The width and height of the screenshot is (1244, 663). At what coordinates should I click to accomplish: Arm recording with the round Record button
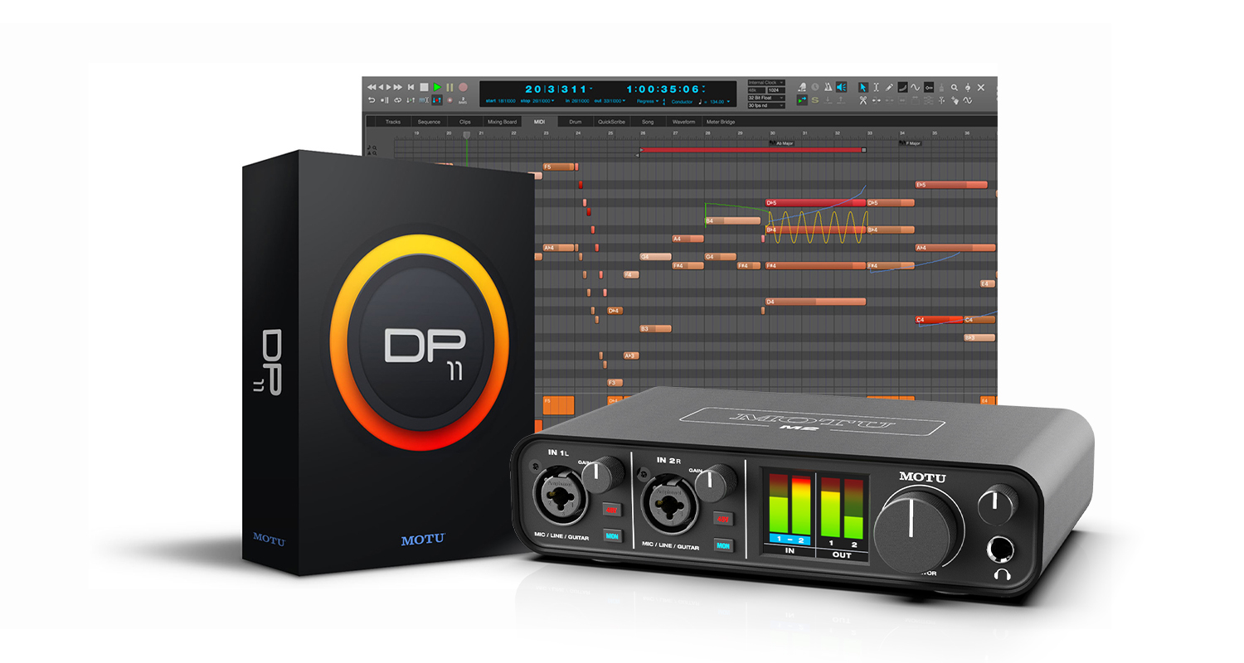click(463, 87)
